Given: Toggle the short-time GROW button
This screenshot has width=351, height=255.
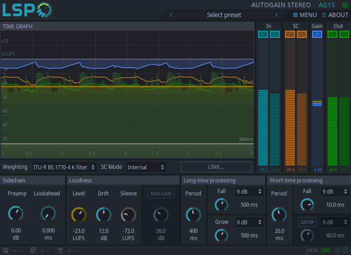Looking at the screenshot, I should (x=307, y=222).
